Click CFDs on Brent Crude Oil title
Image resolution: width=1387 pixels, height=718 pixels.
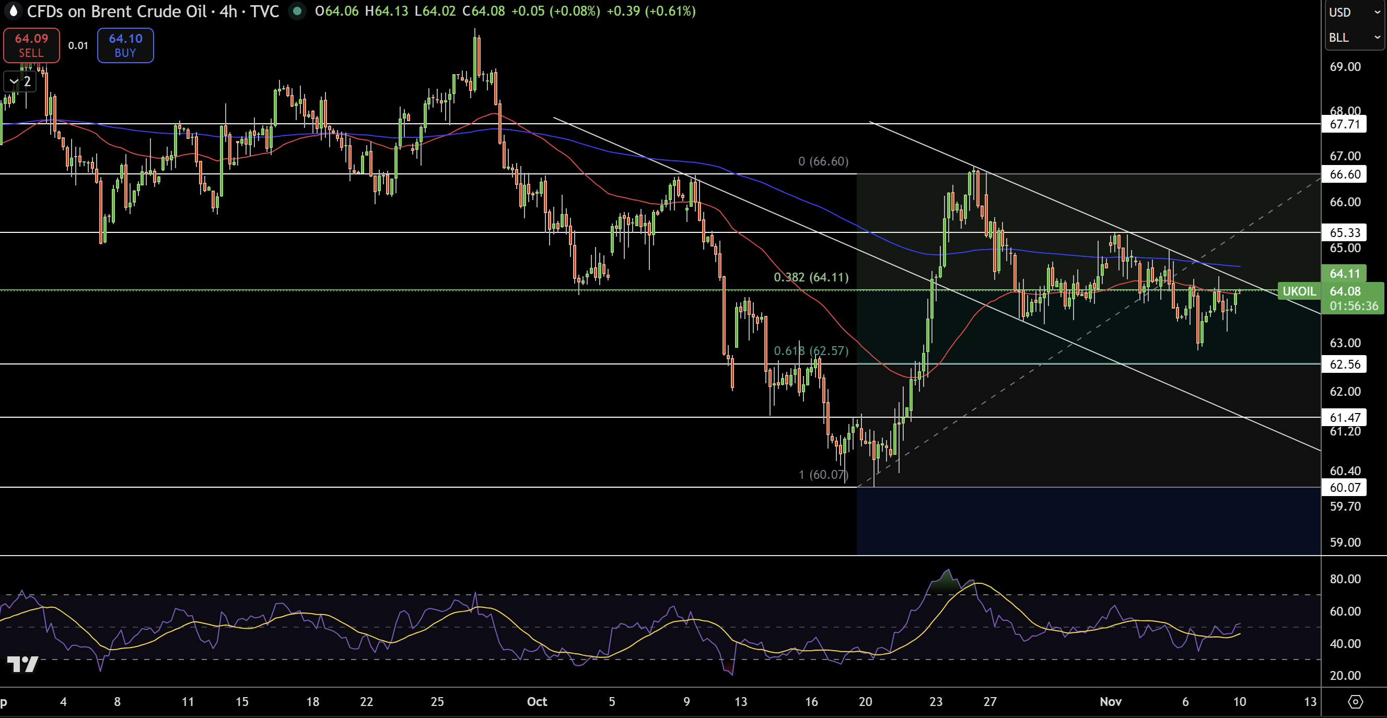(117, 11)
